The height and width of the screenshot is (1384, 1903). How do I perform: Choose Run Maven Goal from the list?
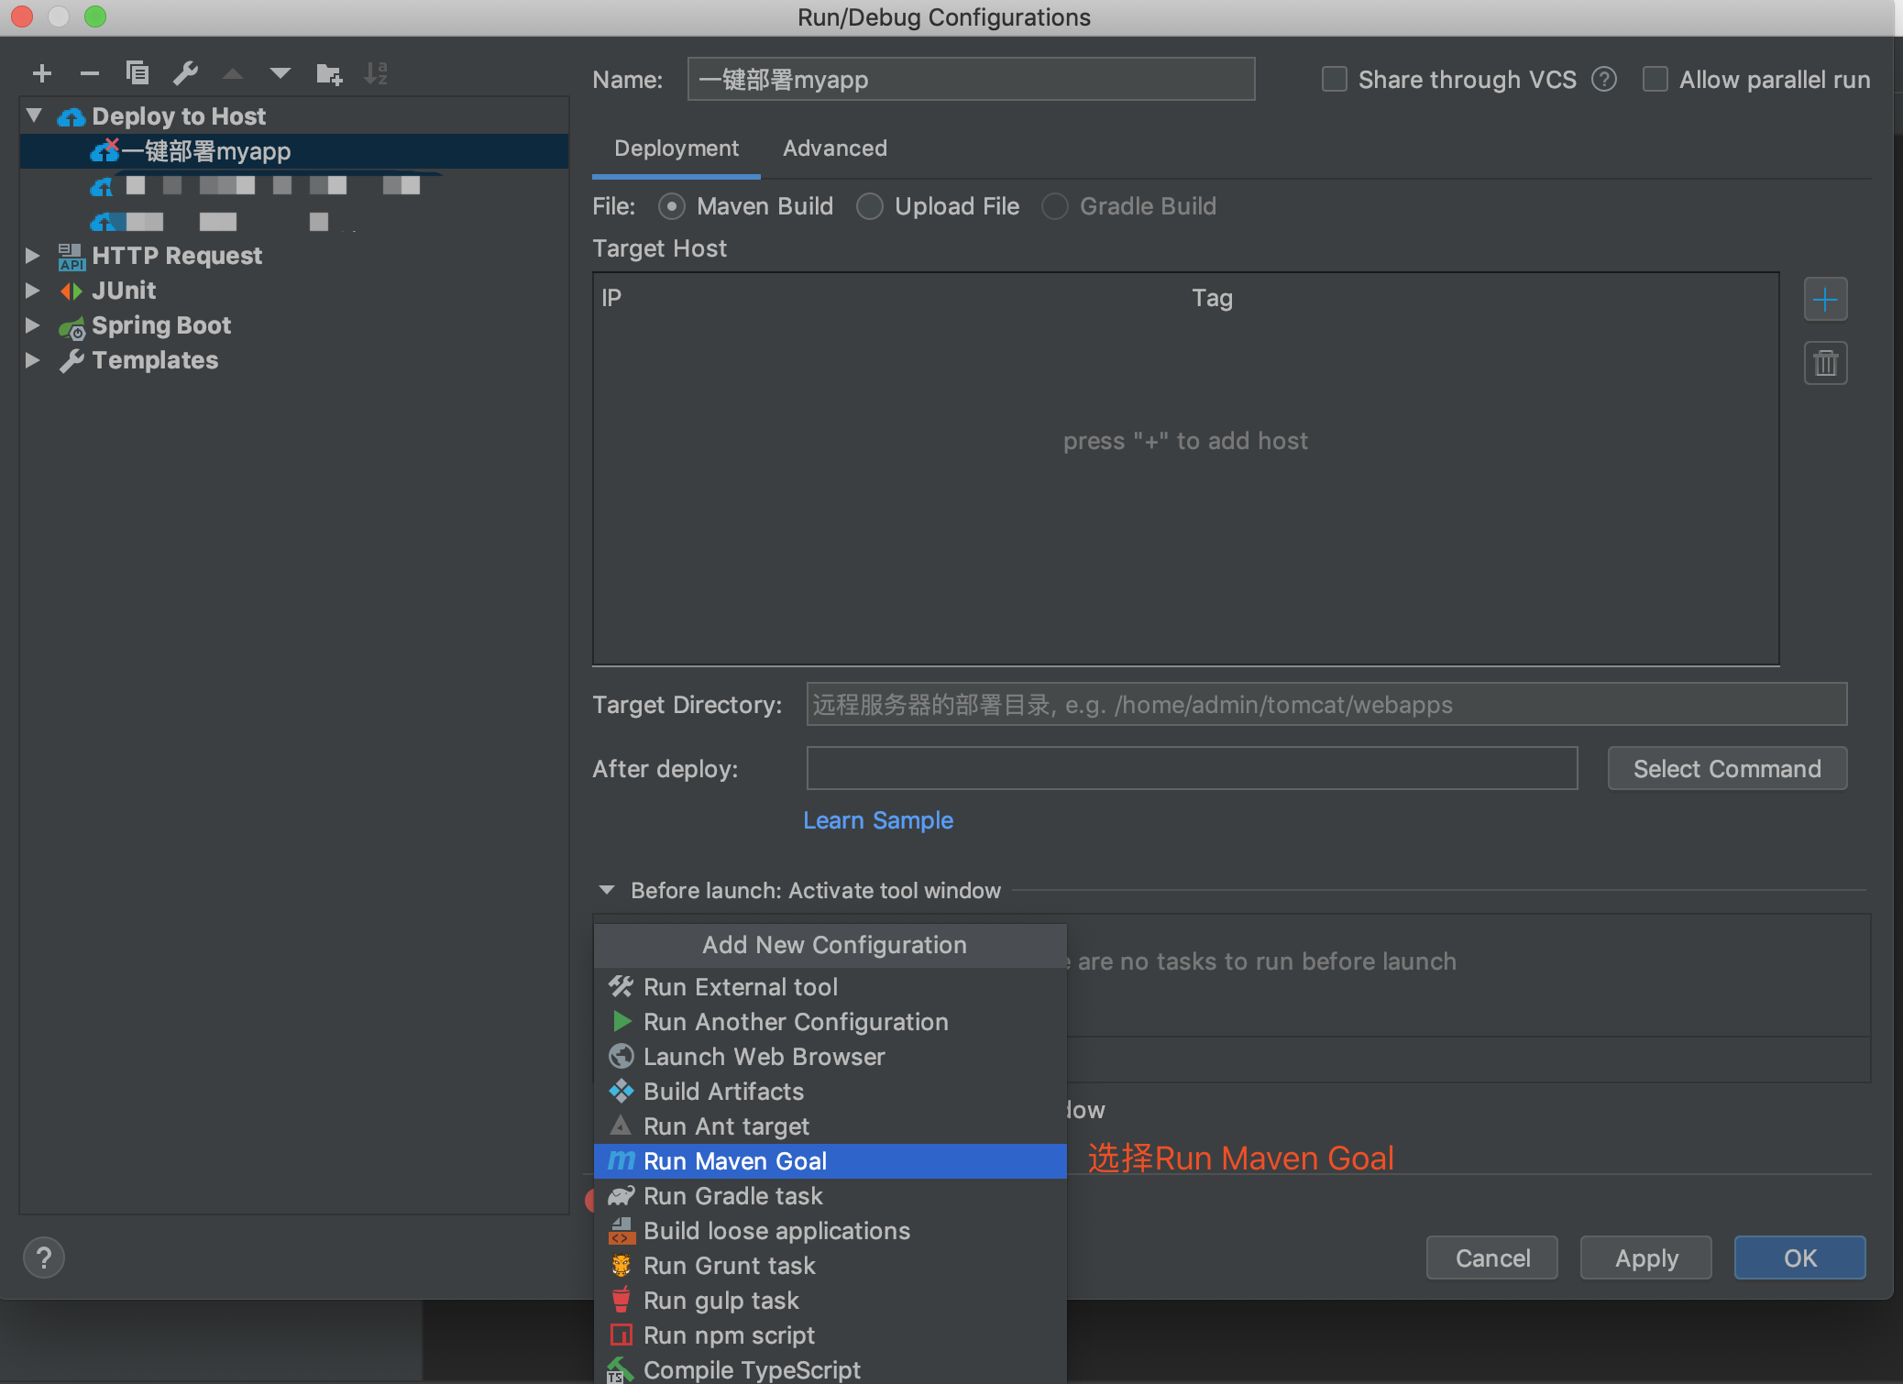[x=734, y=1161]
